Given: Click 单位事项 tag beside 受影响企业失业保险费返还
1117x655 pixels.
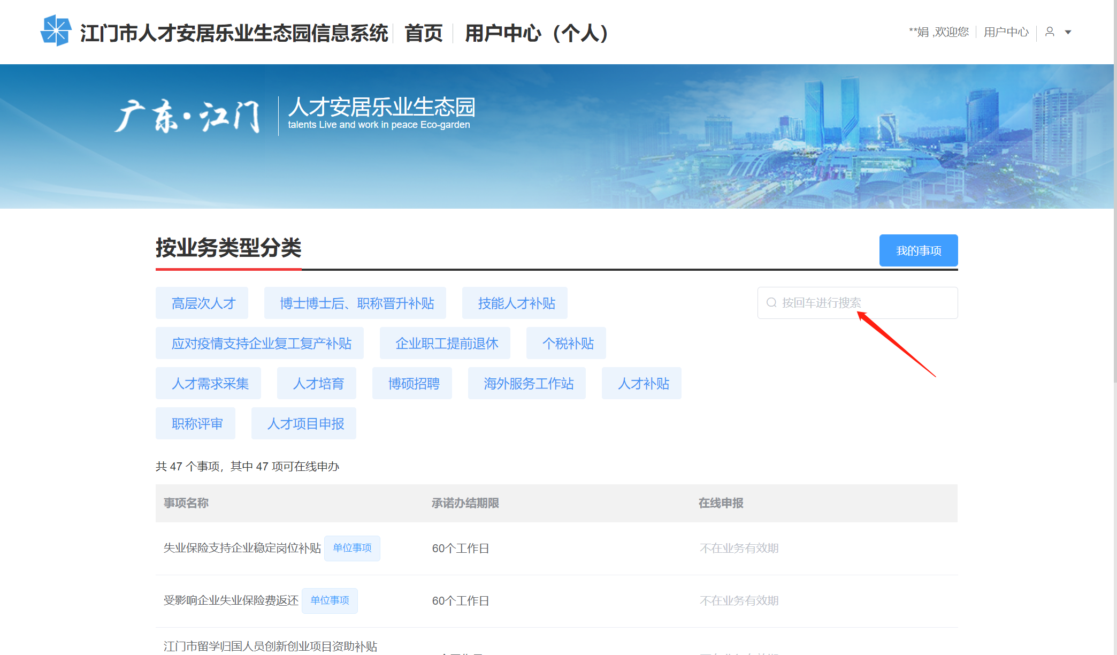Looking at the screenshot, I should [x=330, y=600].
